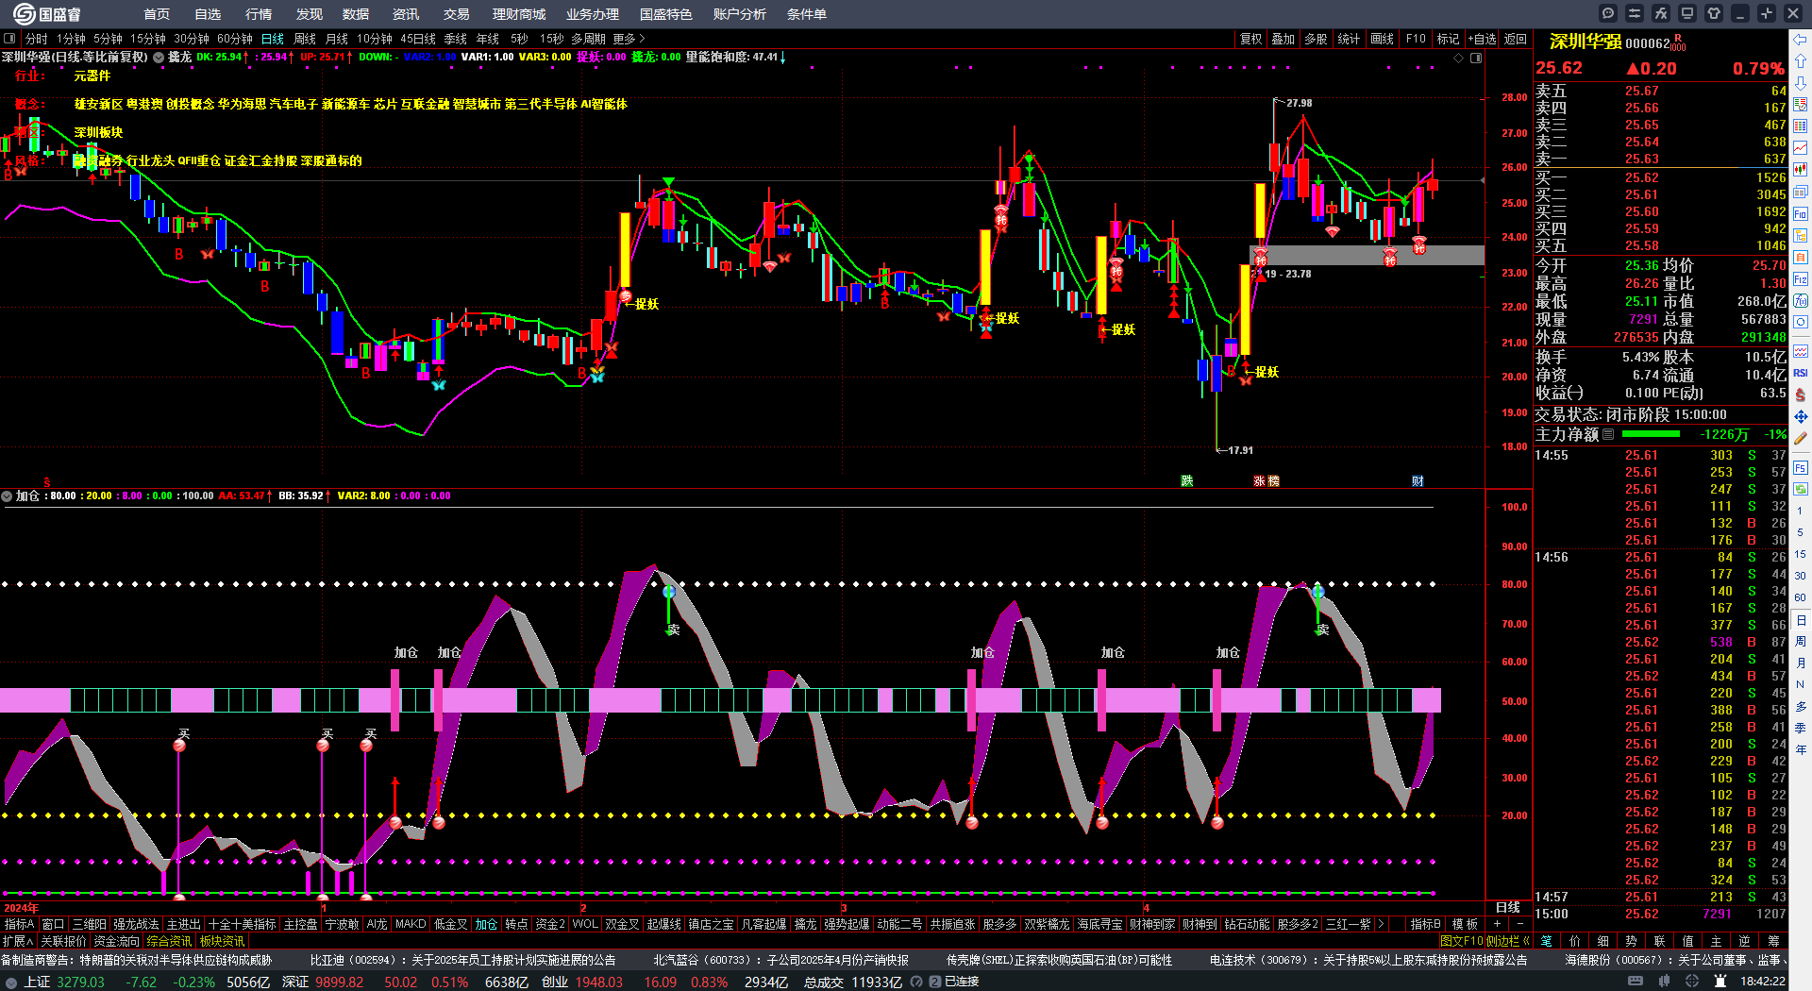Toggle the 统计 statistics option

[x=1349, y=39]
